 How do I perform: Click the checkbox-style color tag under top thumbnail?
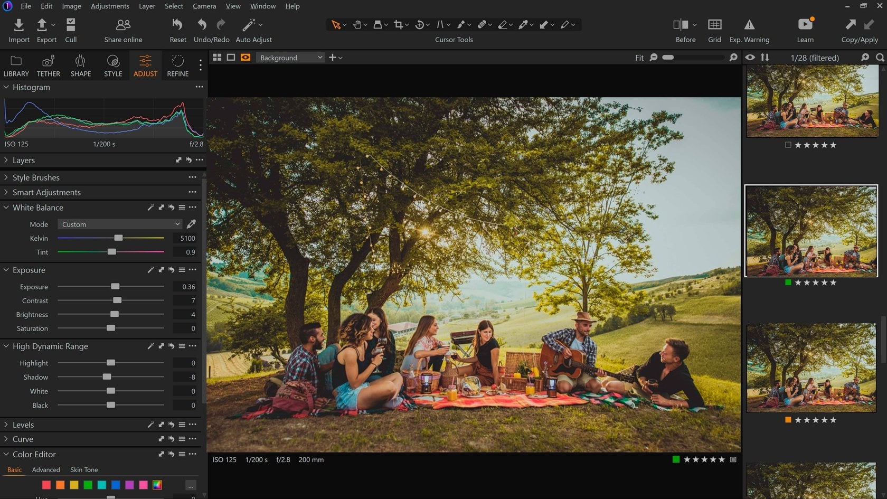coord(788,145)
